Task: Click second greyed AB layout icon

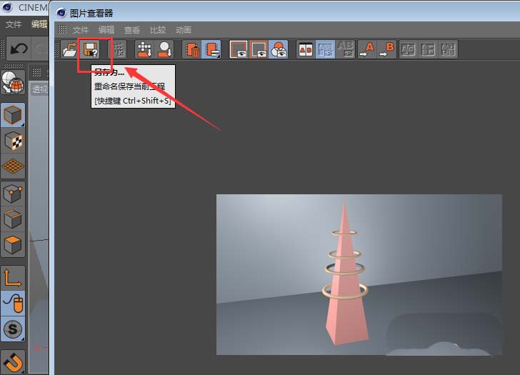Action: pyautogui.click(x=428, y=49)
